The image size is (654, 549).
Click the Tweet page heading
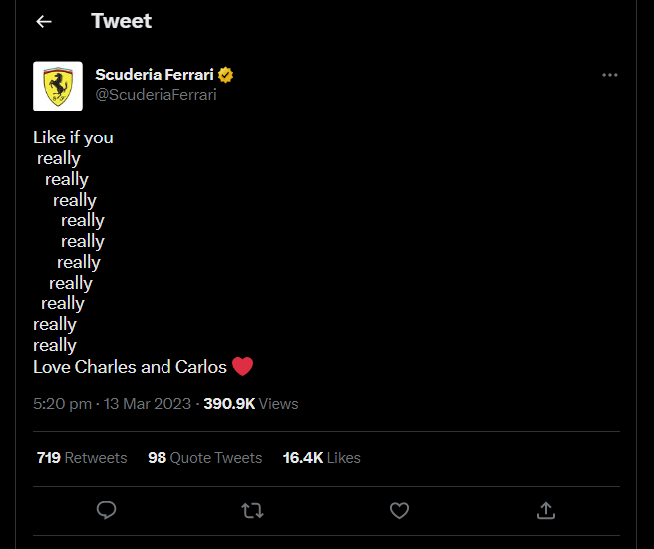(121, 21)
